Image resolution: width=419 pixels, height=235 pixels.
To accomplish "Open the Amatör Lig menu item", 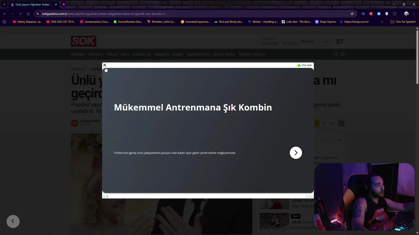I will tap(142, 54).
